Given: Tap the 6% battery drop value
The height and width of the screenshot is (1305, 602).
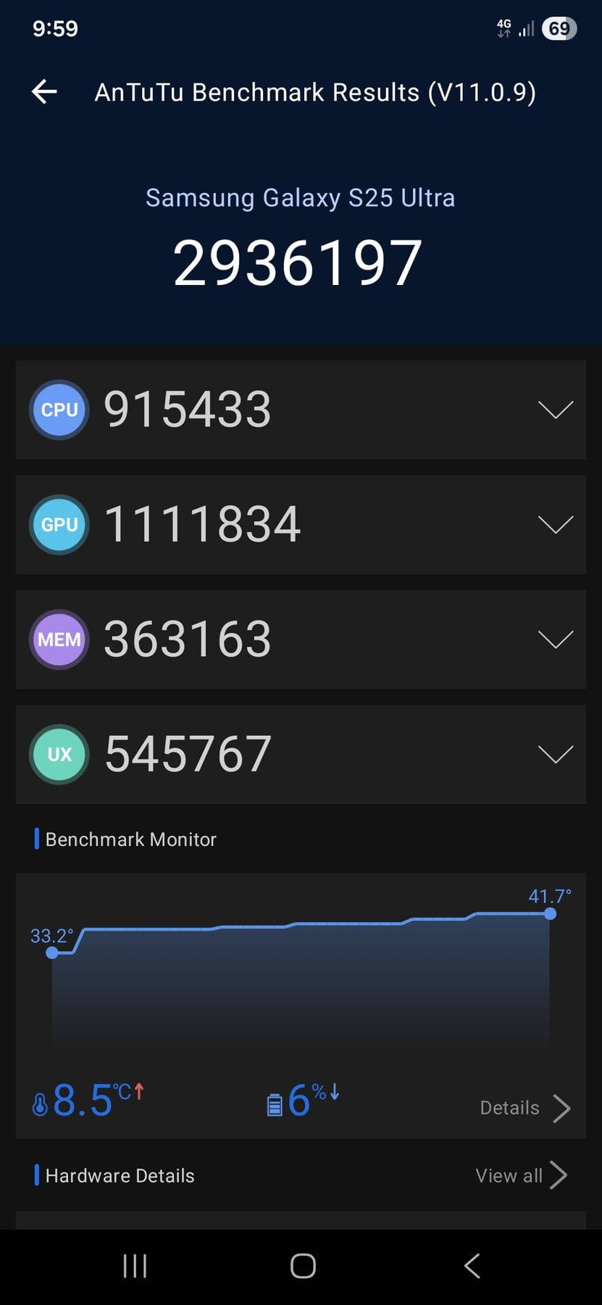Looking at the screenshot, I should coord(298,1101).
